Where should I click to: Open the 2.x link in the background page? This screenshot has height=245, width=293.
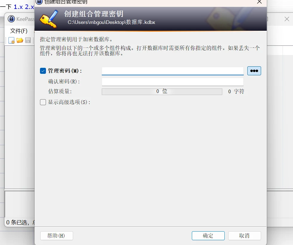point(30,7)
